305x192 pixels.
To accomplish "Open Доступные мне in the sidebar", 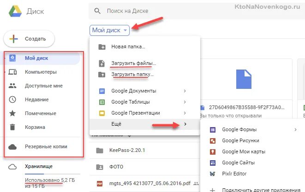I will point(43,86).
